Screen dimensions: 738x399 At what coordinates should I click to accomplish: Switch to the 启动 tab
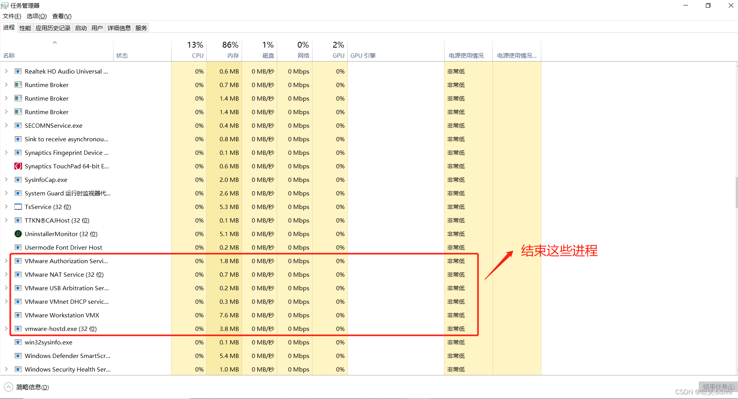(x=81, y=28)
